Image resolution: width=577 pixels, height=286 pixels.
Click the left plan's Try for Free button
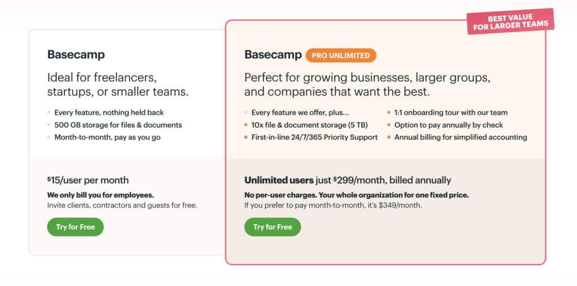(76, 227)
